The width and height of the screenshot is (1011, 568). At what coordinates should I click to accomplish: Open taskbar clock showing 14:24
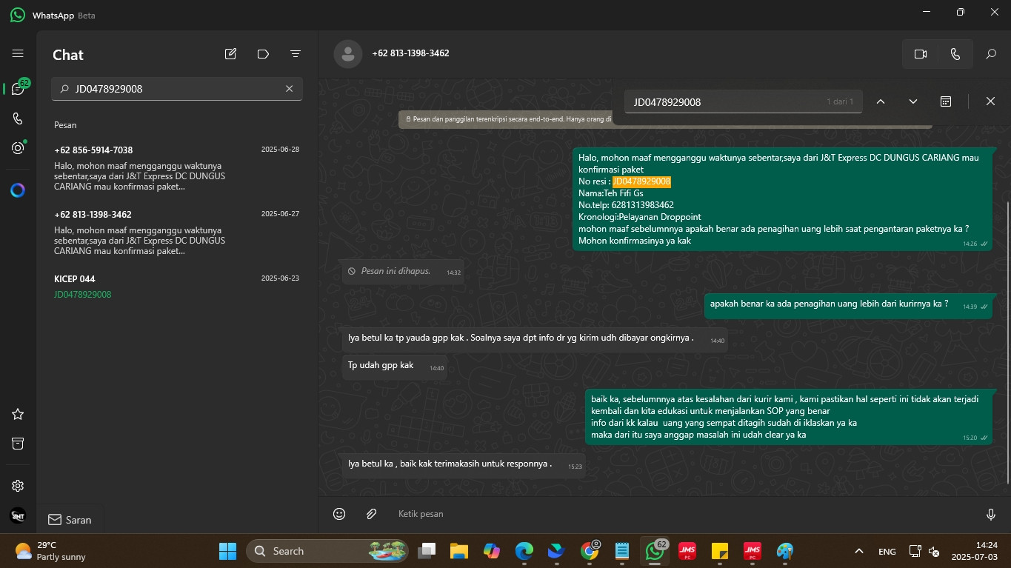(x=974, y=551)
